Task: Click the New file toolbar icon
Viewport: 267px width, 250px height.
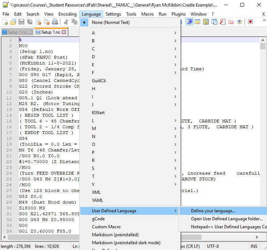Action: [x=5, y=22]
